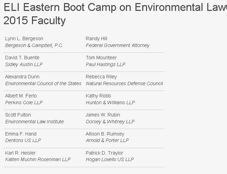This screenshot has width=227, height=174.
Task: Click Rebecca Riley's name
Action: [101, 77]
